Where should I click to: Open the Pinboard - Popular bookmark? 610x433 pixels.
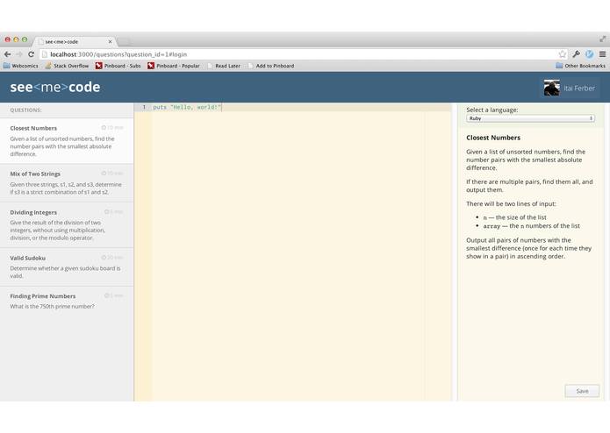point(174,66)
